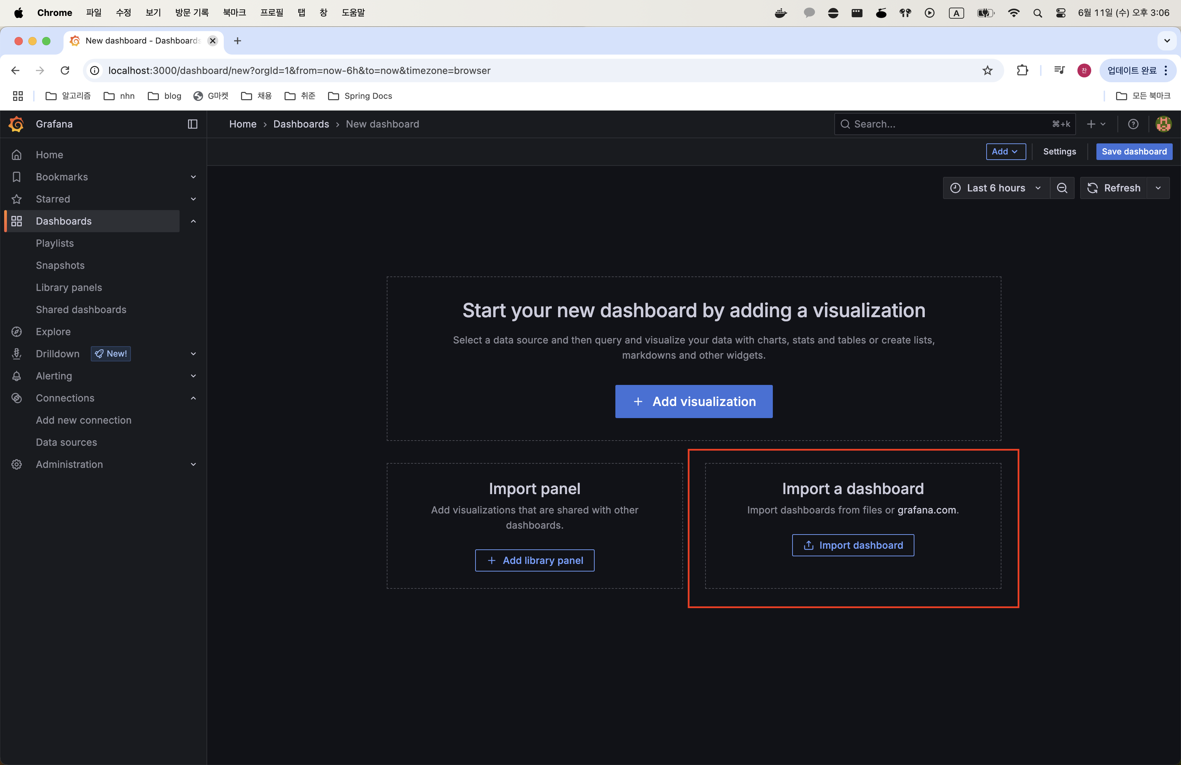Image resolution: width=1181 pixels, height=765 pixels.
Task: Open the Library panels menu item
Action: (69, 287)
